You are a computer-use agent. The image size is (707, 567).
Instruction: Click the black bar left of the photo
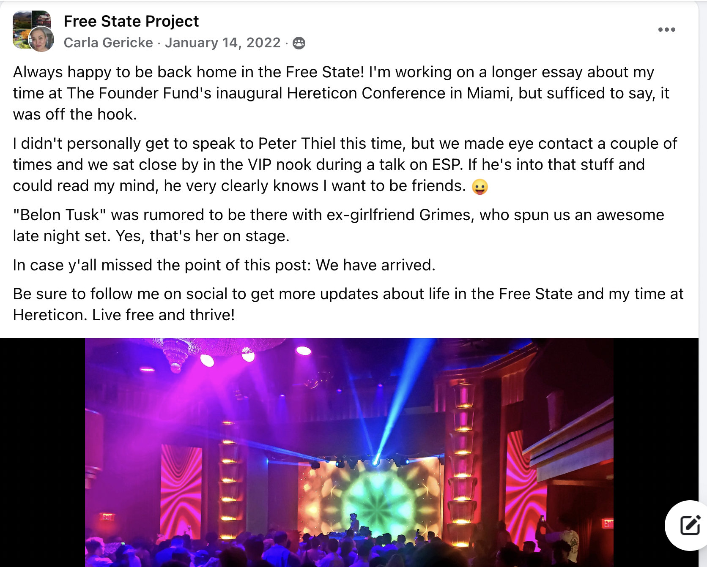(42, 453)
